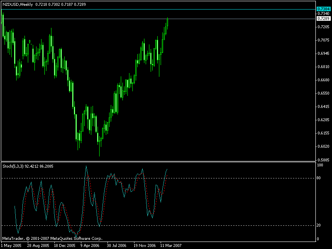Click the 0.6945 price axis value
Image resolution: width=332 pixels, height=249 pixels.
pos(324,54)
